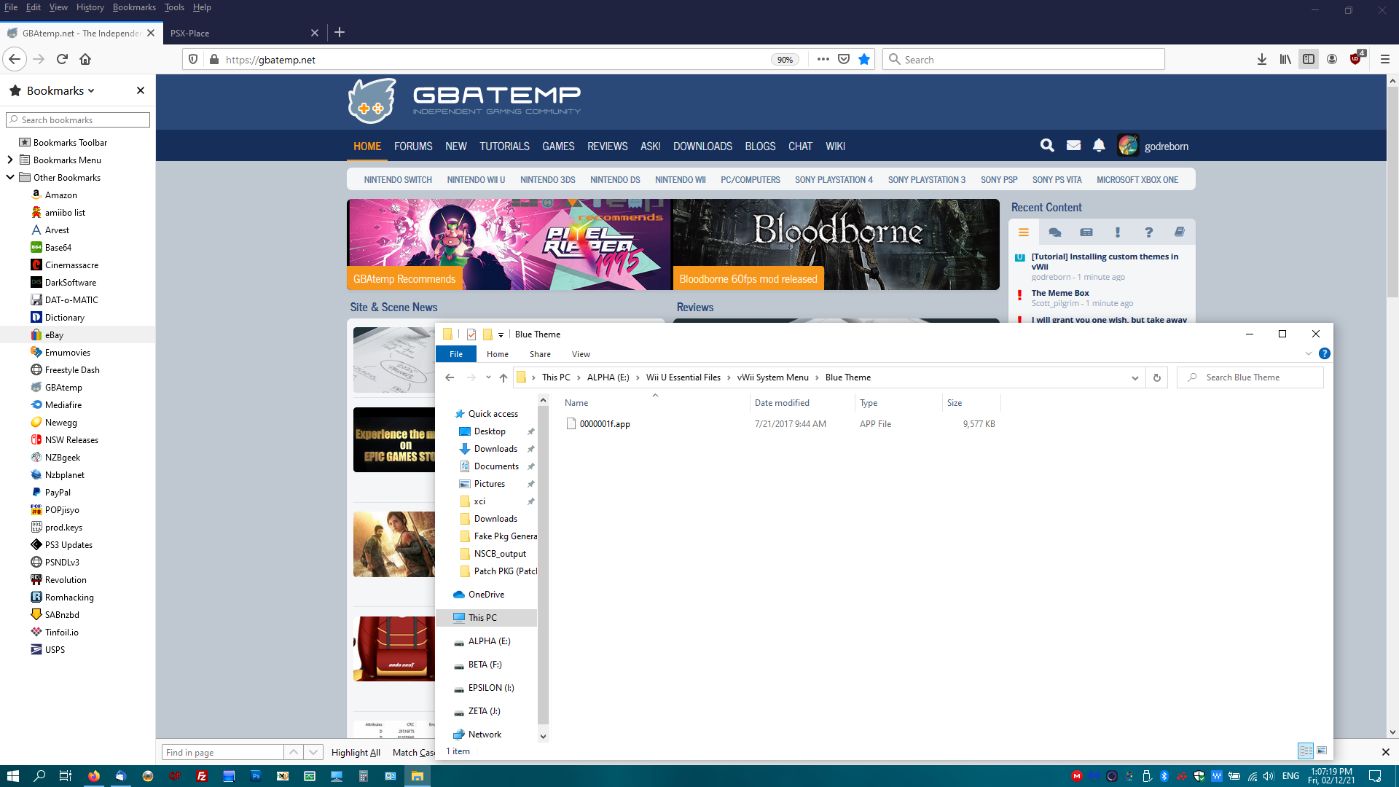Open Windows Start menu
Image resolution: width=1399 pixels, height=787 pixels.
(x=12, y=776)
